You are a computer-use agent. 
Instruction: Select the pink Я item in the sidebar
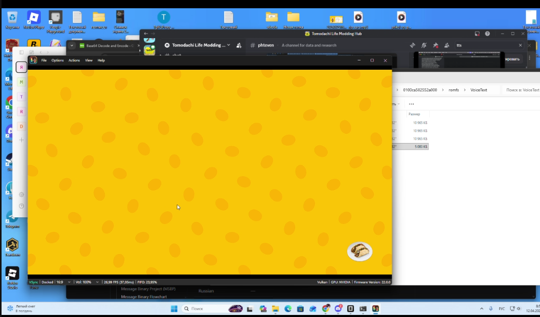click(21, 67)
